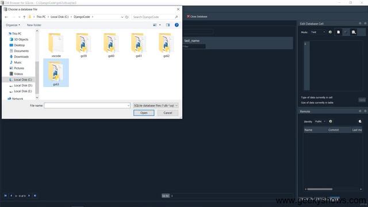Open the view options dropdown arrow

160,25
